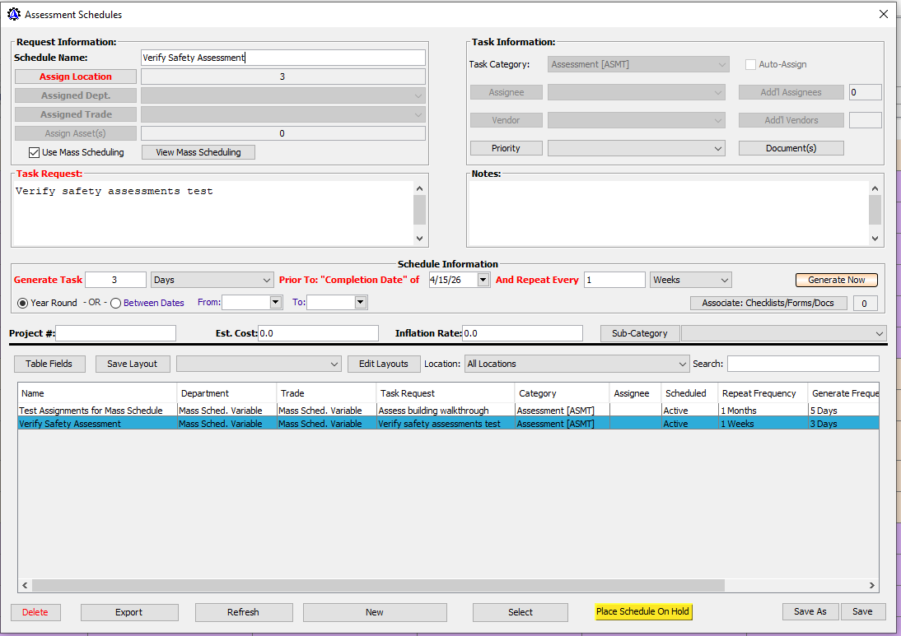Uncheck Use Mass Scheduling checkbox
901x636 pixels.
(35, 152)
